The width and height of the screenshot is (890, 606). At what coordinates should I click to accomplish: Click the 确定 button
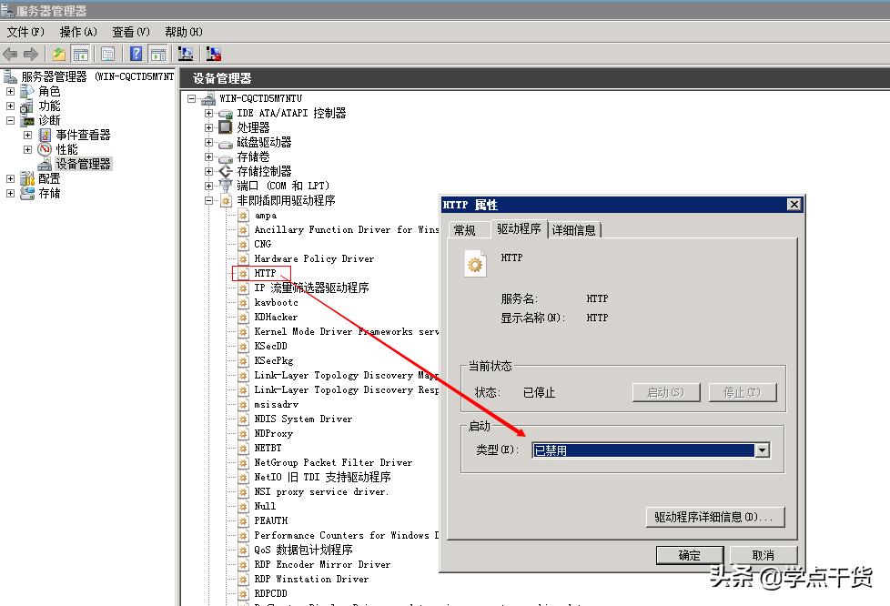(x=689, y=555)
